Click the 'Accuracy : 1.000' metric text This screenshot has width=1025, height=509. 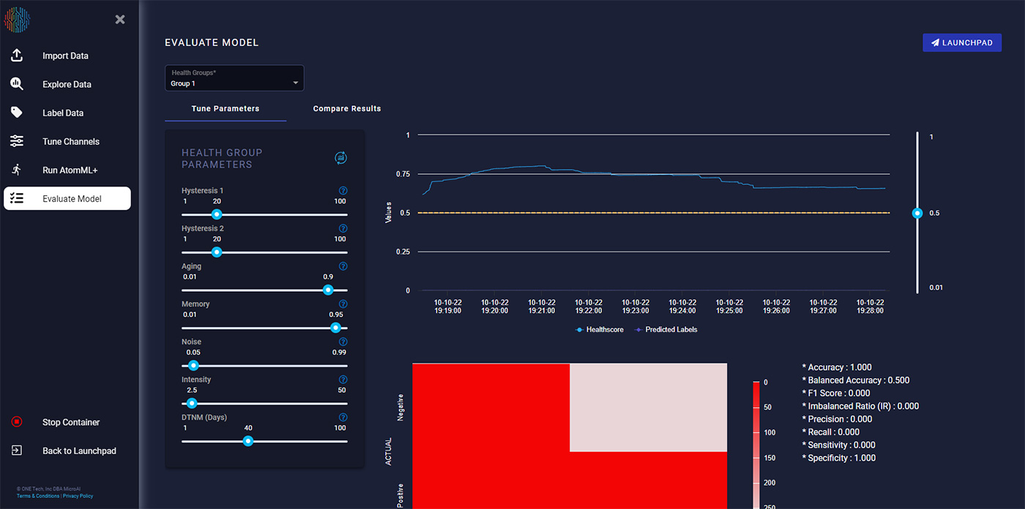(837, 367)
